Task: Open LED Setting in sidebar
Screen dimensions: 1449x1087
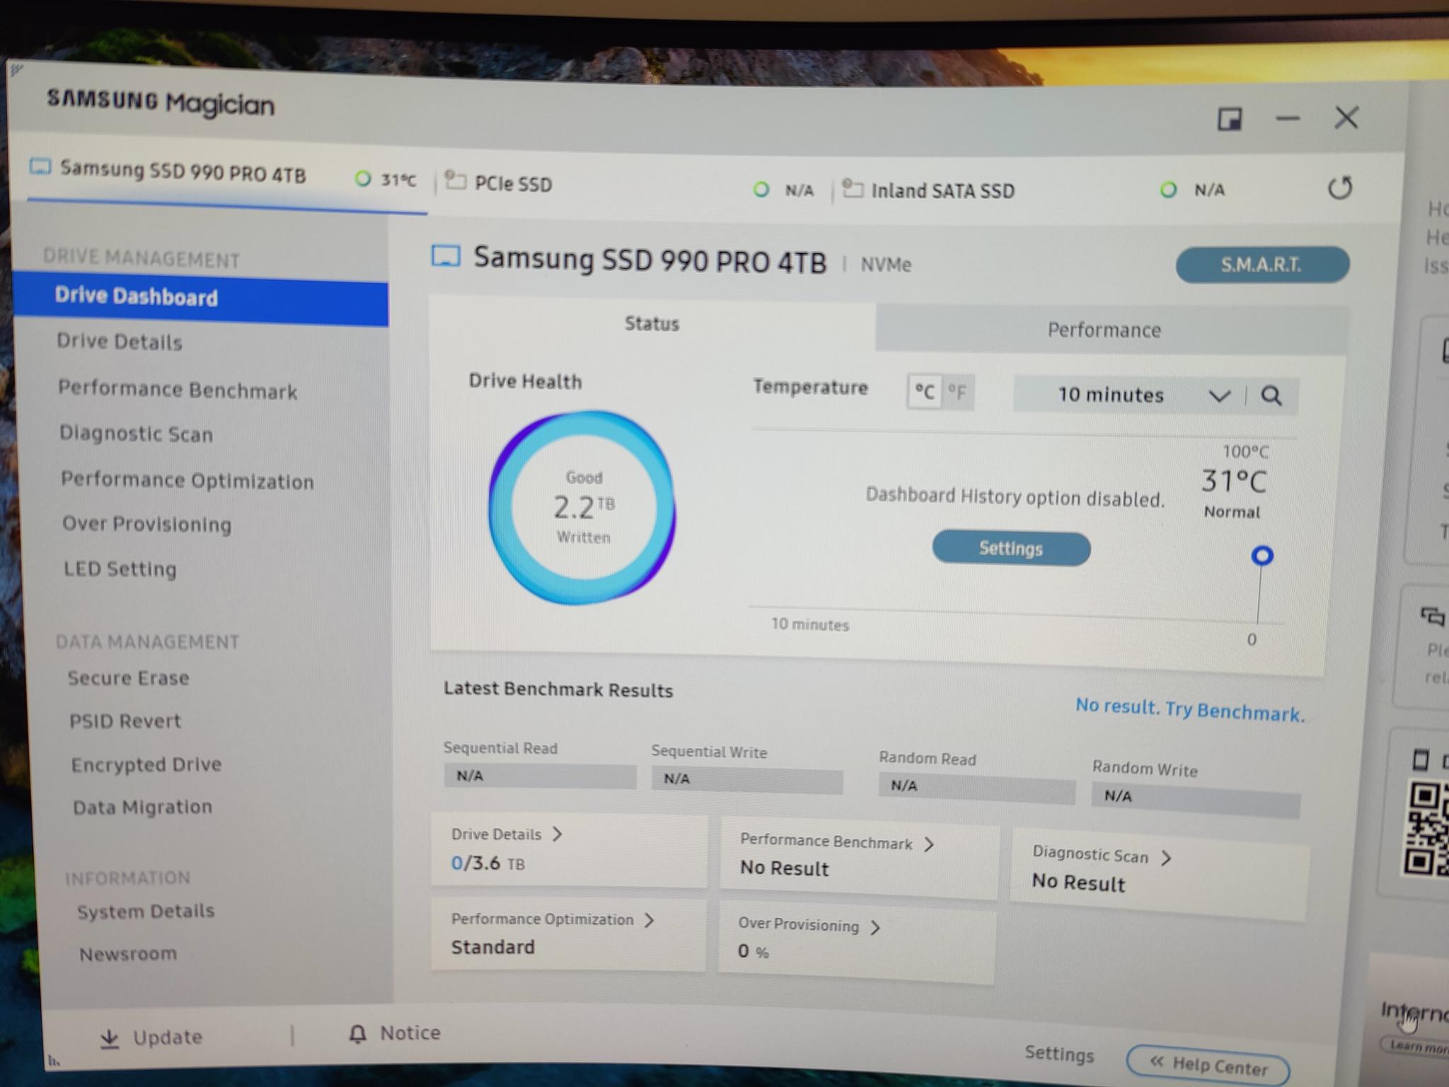Action: [x=120, y=568]
